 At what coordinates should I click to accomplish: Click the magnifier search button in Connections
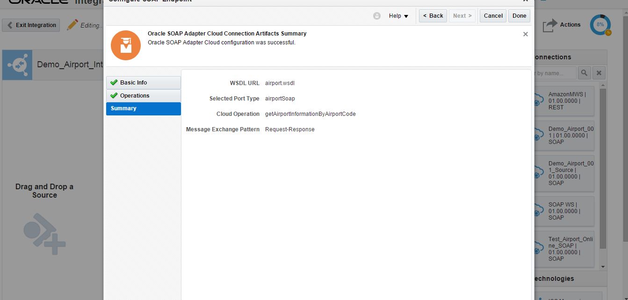[584, 73]
